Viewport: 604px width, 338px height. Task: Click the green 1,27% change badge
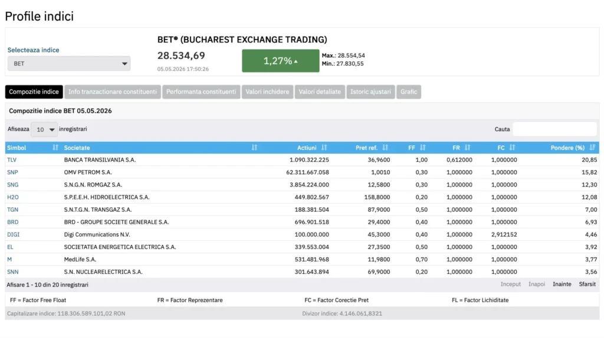(280, 61)
